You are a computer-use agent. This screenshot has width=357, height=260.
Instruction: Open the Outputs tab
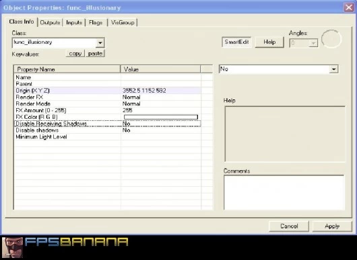(x=50, y=22)
